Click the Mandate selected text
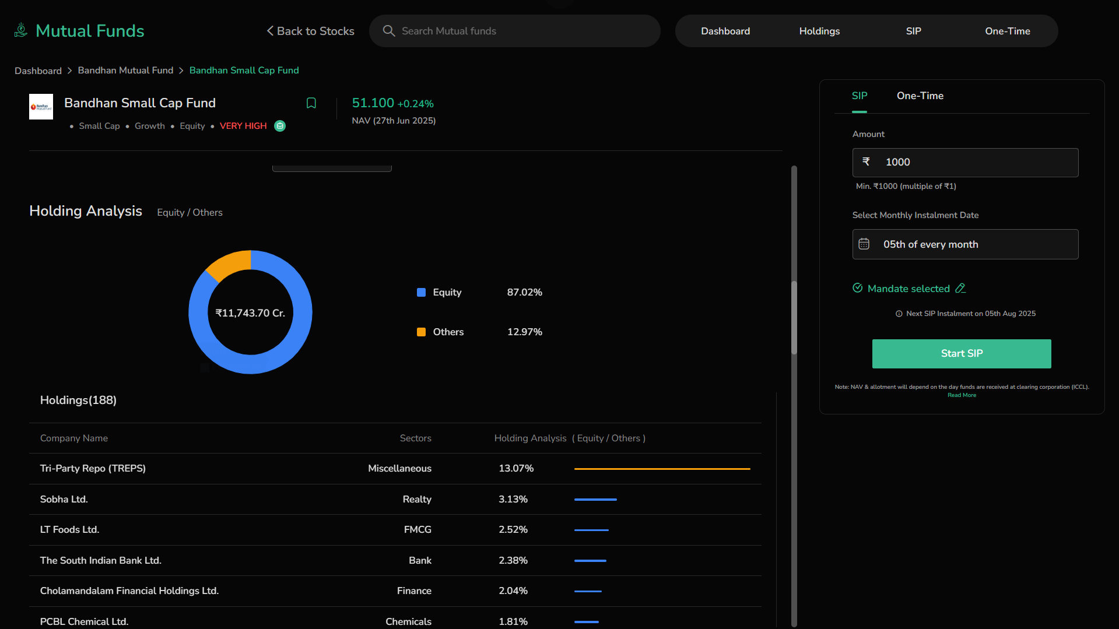This screenshot has width=1119, height=629. click(x=908, y=289)
